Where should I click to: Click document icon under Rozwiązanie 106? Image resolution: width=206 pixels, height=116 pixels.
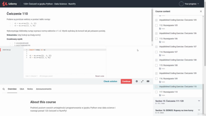point(160,42)
